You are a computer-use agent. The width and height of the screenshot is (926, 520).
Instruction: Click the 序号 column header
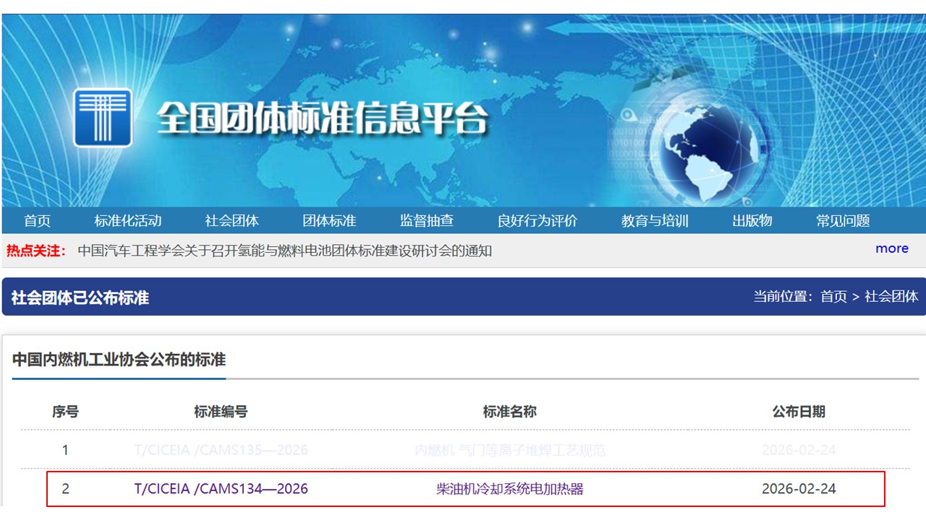65,412
